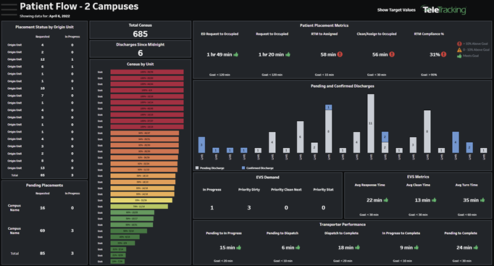Screen dimensions: 494x266
Task: Click legend red alert icon for >10% Above Goal
Action: click(459, 43)
